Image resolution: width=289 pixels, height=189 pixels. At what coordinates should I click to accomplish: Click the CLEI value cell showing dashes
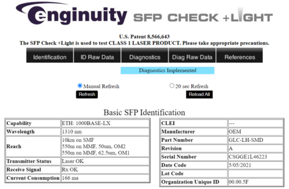click(255, 123)
